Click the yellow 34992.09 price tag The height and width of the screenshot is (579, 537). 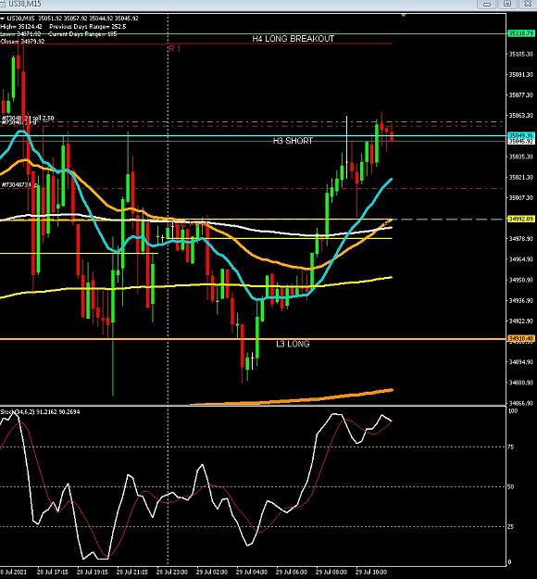pyautogui.click(x=521, y=219)
